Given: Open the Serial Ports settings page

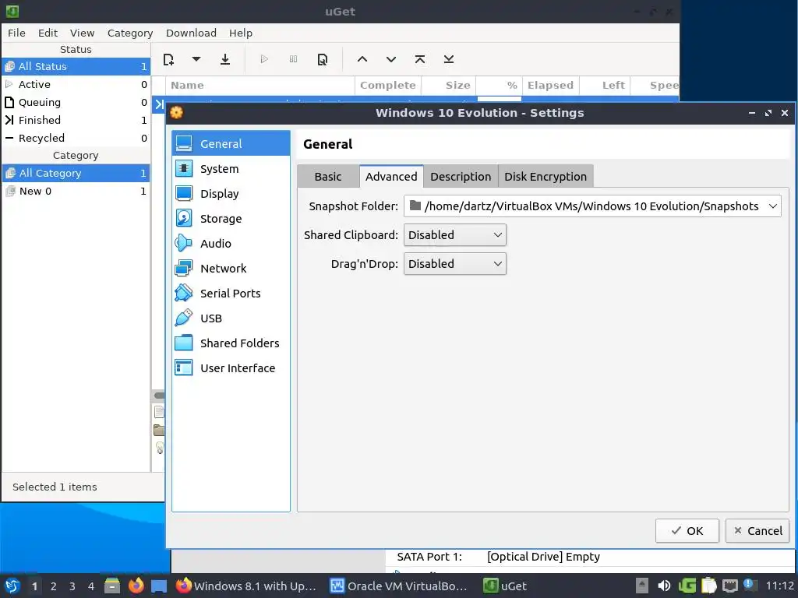Looking at the screenshot, I should point(231,294).
